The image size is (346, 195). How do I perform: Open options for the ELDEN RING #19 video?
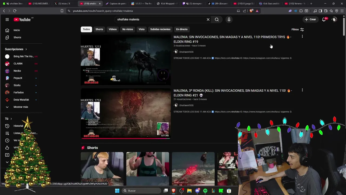302,36
